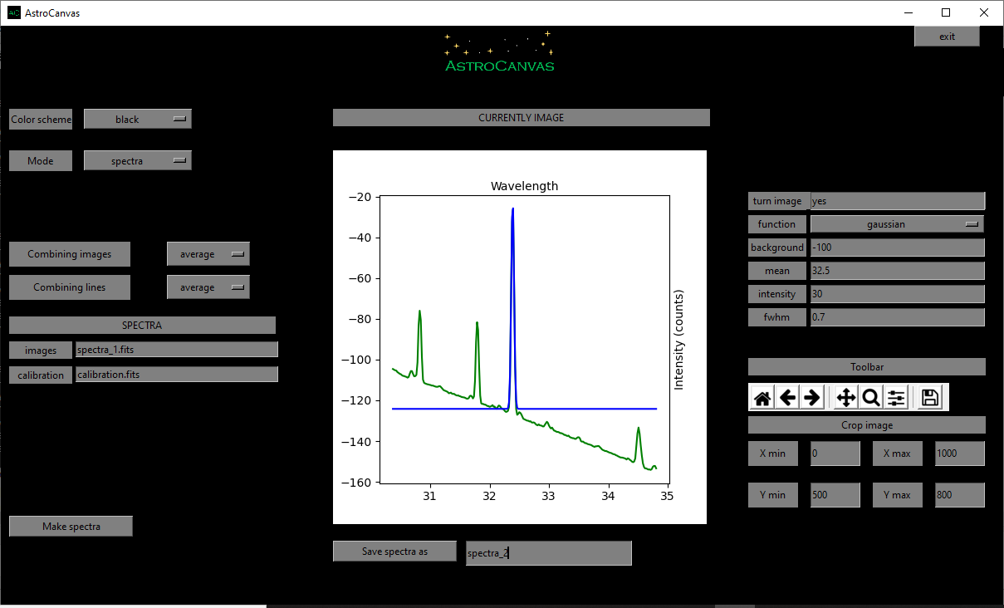The width and height of the screenshot is (1004, 608).
Task: Reset plot view with Home icon
Action: pyautogui.click(x=762, y=398)
